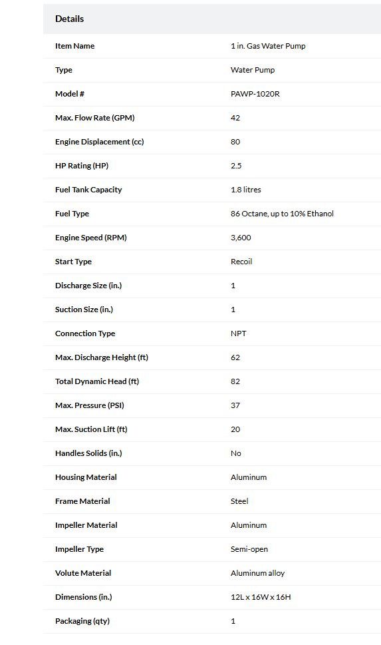Select the dimensions text 12L x 16W x 16H
381x645 pixels.
(x=261, y=597)
